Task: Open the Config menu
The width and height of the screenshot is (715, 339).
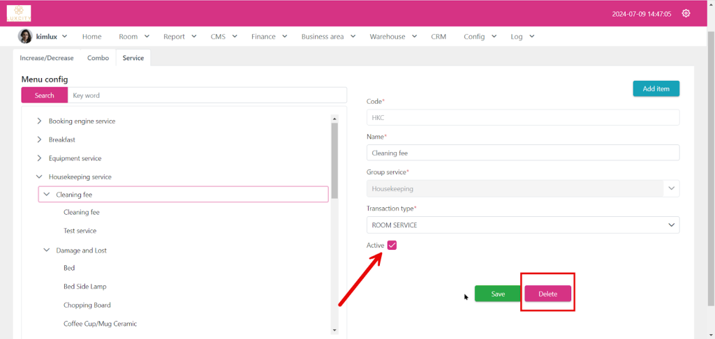Action: click(x=480, y=36)
